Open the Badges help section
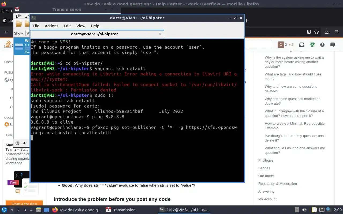 click(x=264, y=168)
